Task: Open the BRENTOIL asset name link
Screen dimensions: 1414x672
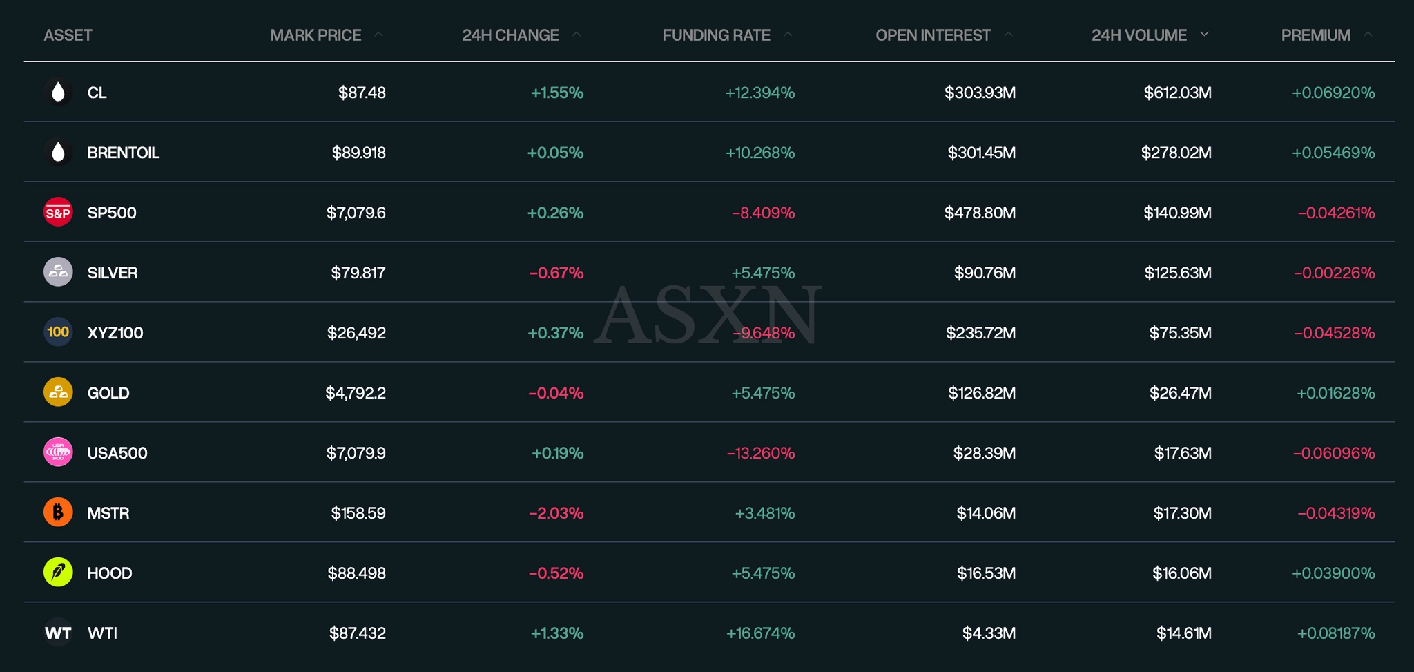Action: [x=123, y=153]
